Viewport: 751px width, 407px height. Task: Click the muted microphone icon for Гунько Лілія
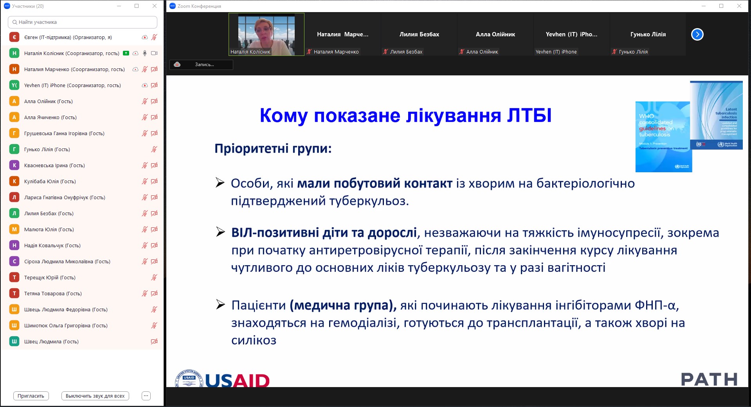point(154,149)
